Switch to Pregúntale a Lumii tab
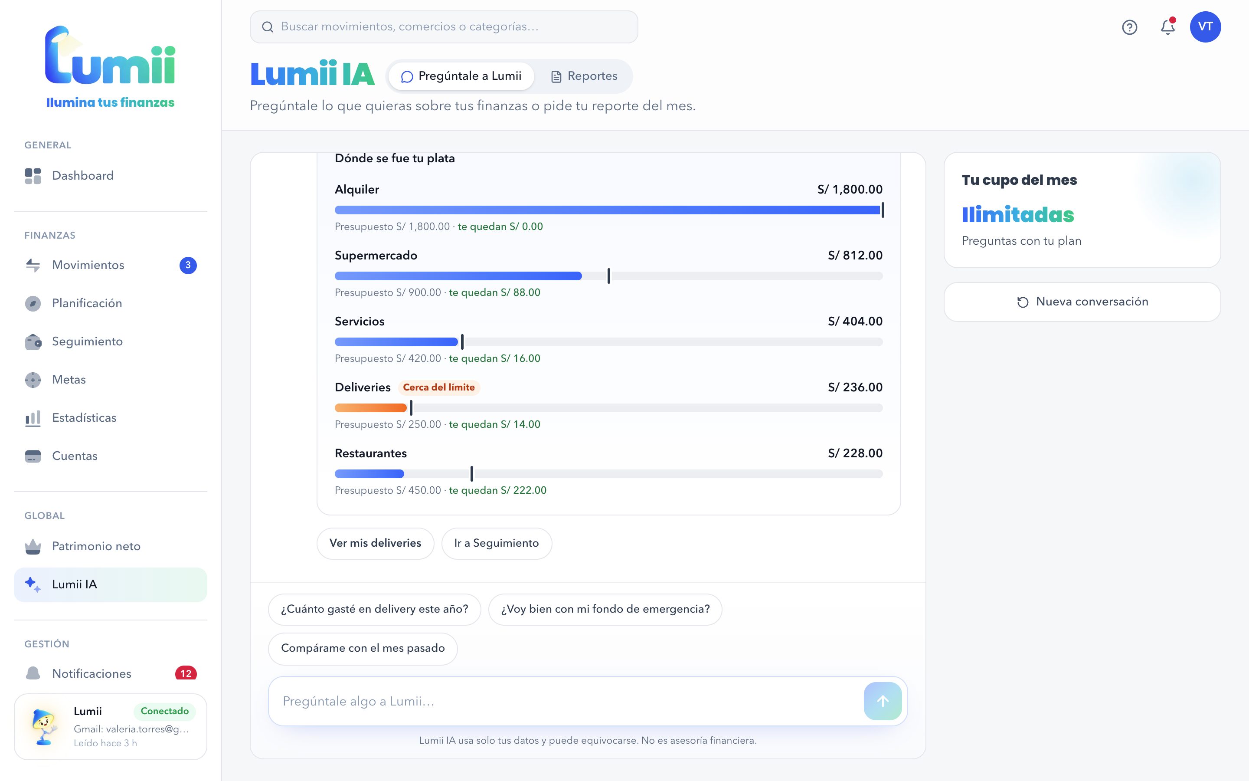The width and height of the screenshot is (1249, 781). [461, 76]
